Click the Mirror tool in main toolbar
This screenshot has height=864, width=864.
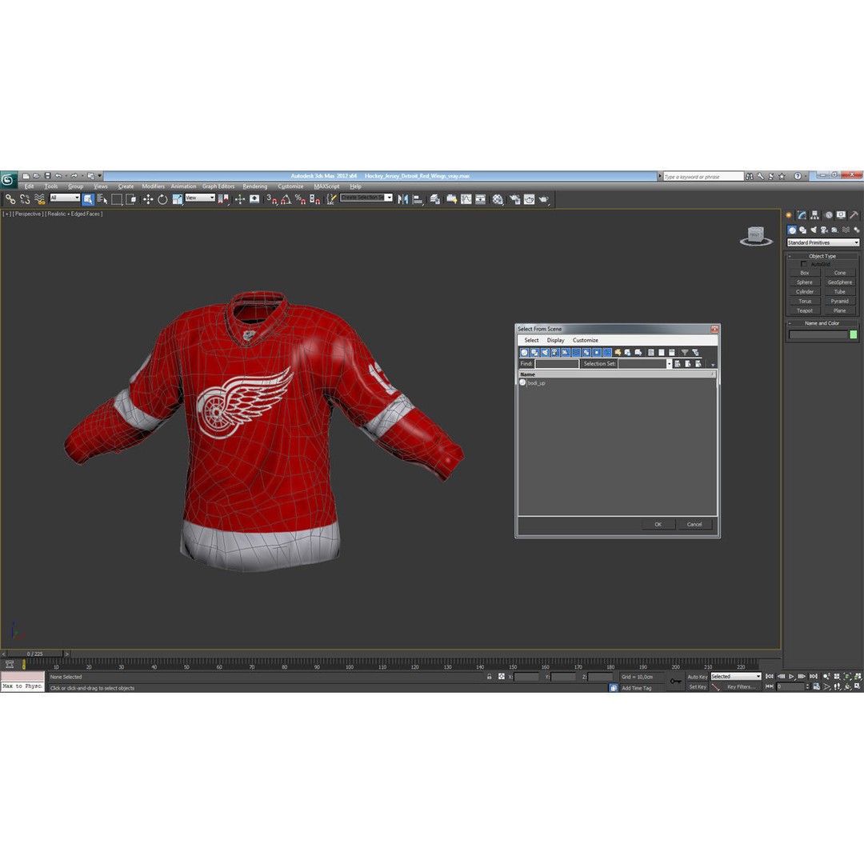click(x=403, y=199)
